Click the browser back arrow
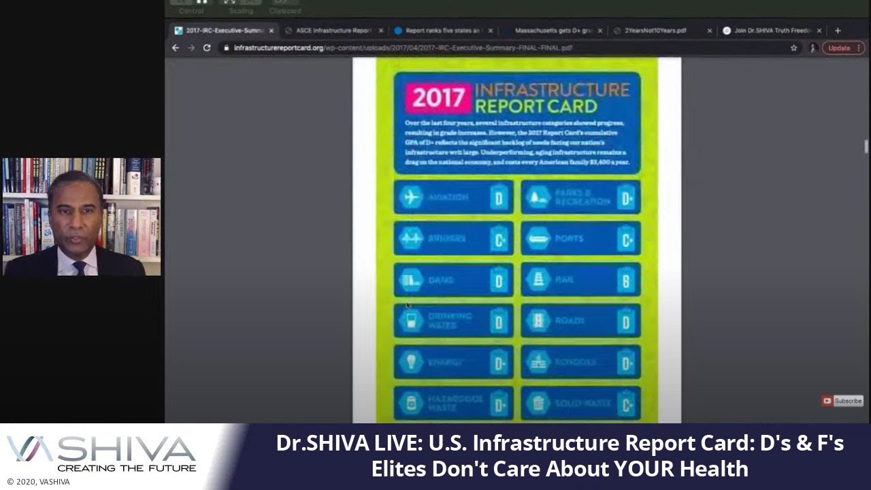 (x=176, y=48)
